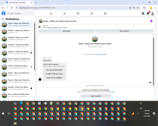Image resolution: width=158 pixels, height=126 pixels.
Task: Open Task View on the taskbar
Action: tap(9, 113)
